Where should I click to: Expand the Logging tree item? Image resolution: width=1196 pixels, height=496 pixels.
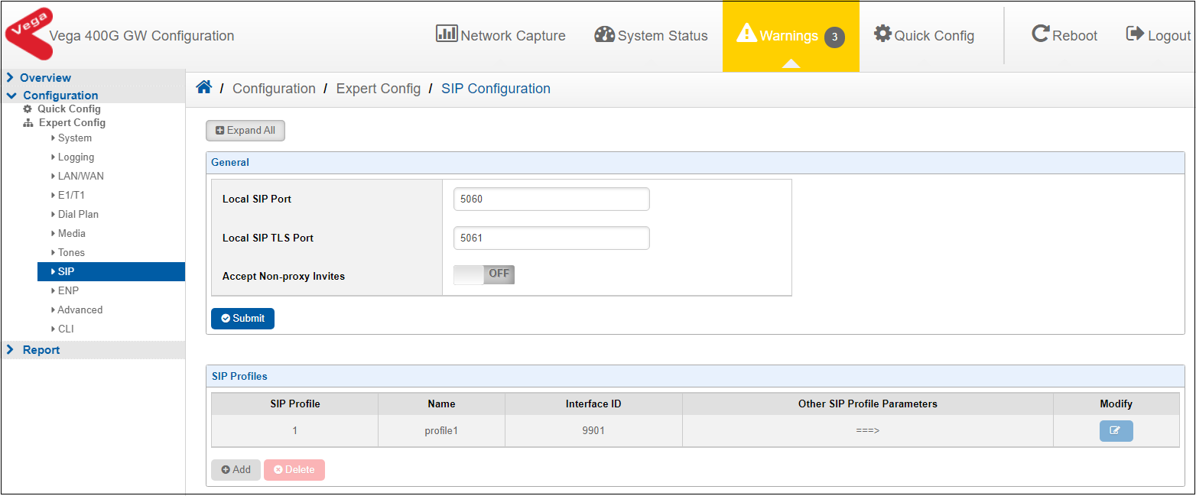(76, 157)
